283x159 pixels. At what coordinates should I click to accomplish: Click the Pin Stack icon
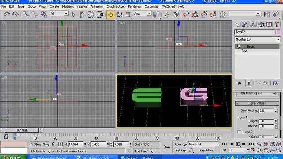point(239,83)
